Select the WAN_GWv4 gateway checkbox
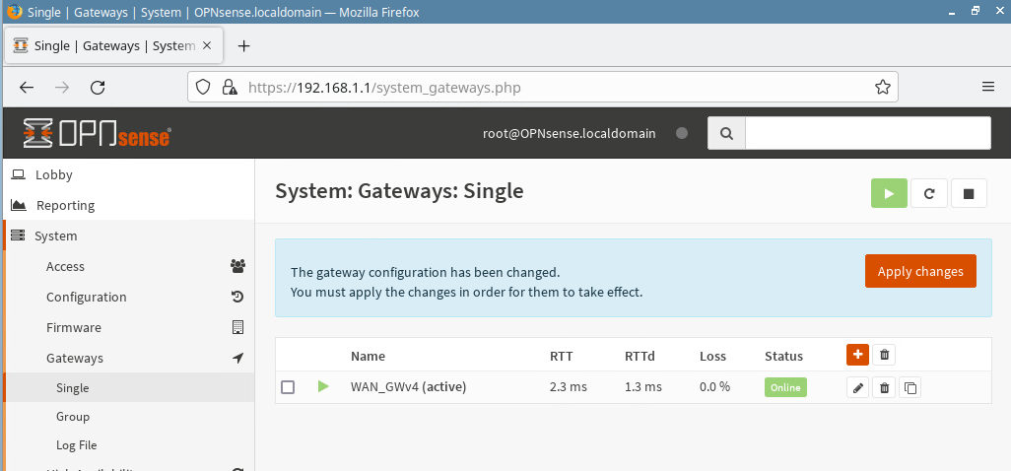Image resolution: width=1011 pixels, height=471 pixels. tap(288, 387)
